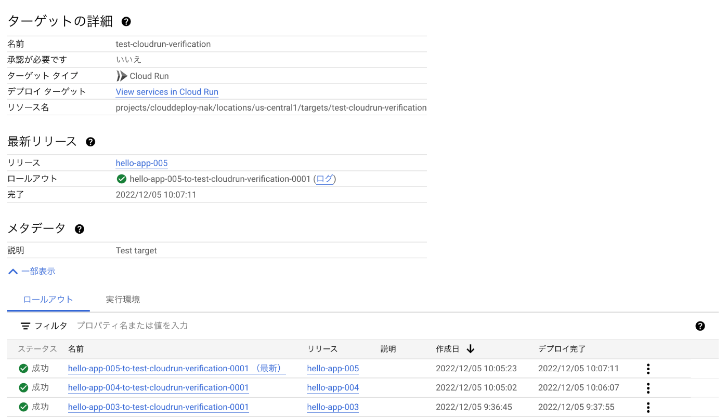The width and height of the screenshot is (728, 418).
Task: Select resource name path projects/clouddeploy-nak/…
Action: point(271,108)
